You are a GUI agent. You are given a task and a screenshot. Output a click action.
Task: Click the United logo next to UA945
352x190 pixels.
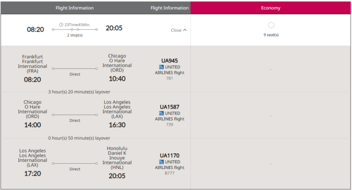coord(161,67)
